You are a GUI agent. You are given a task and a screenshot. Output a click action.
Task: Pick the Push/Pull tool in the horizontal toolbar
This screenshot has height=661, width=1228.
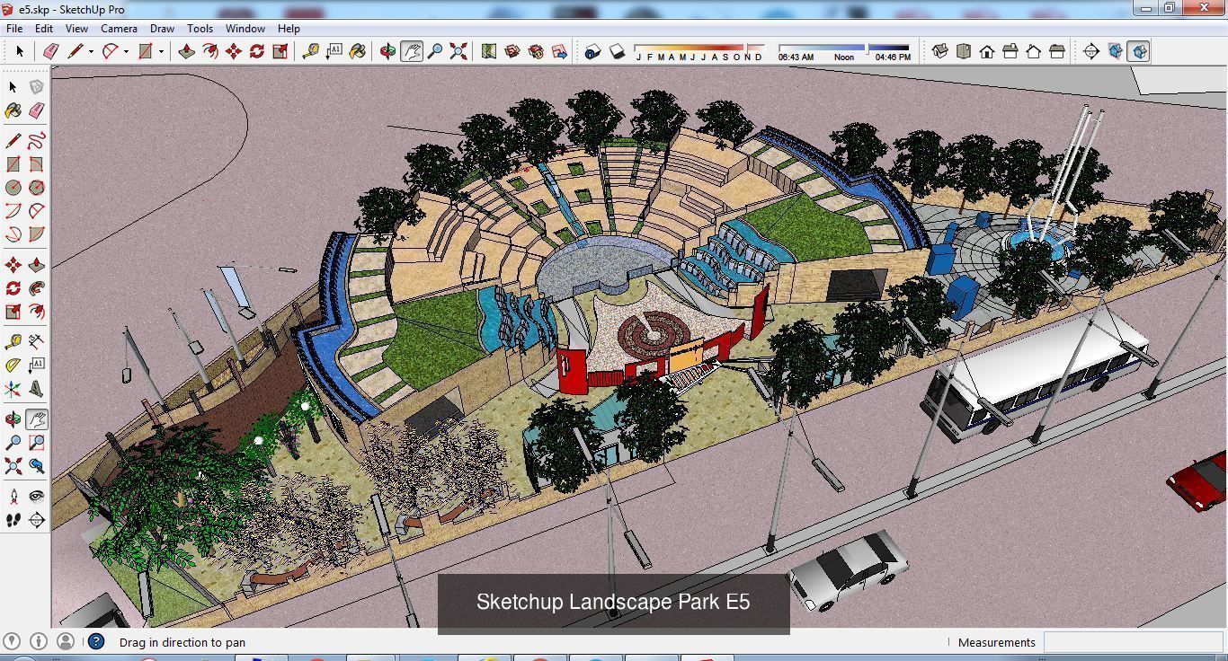coord(186,51)
